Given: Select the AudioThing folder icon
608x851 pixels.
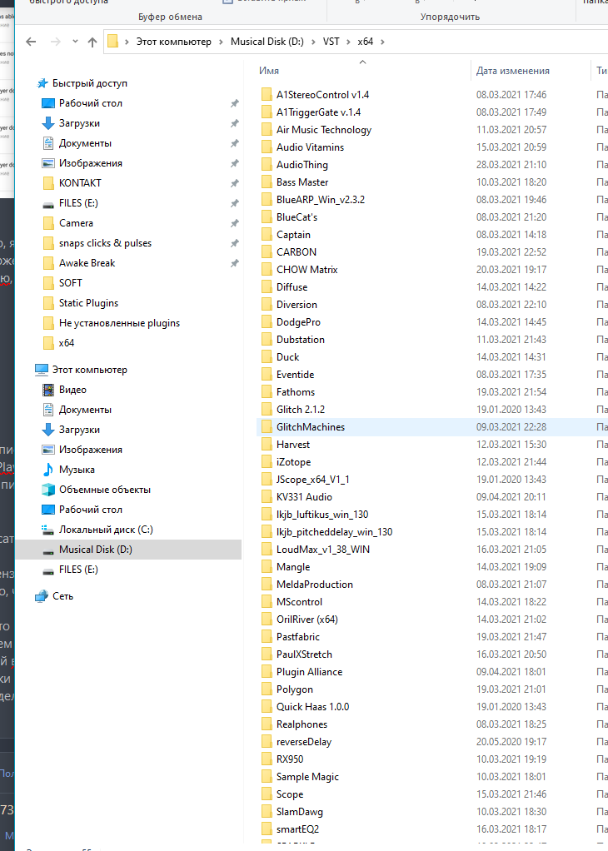Looking at the screenshot, I should coord(267,164).
